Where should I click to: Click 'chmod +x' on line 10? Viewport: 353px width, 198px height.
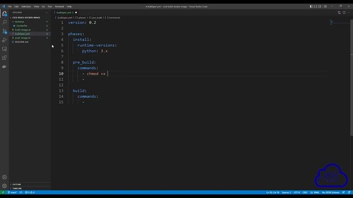coord(96,74)
